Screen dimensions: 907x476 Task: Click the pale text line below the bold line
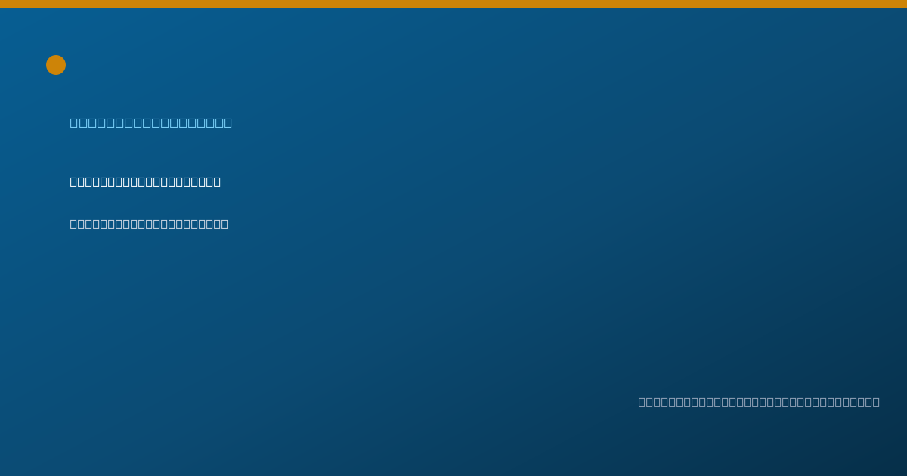click(x=149, y=224)
